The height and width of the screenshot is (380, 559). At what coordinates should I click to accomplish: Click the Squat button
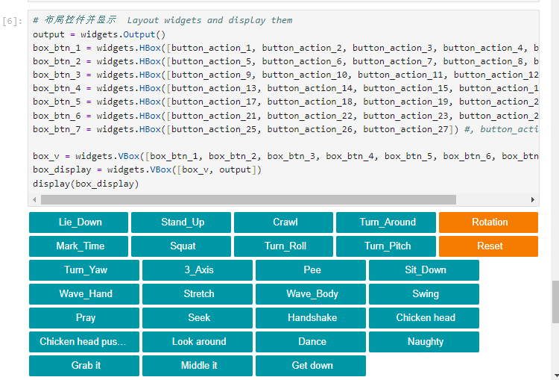[181, 246]
